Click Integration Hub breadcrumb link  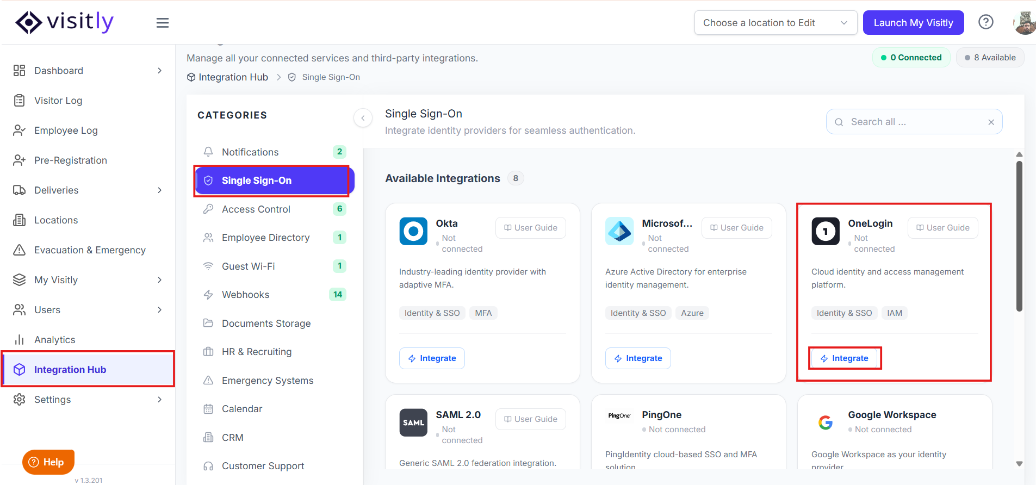[228, 77]
